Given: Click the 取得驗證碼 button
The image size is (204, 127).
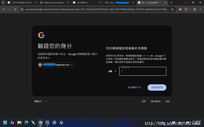Looking at the screenshot, I should [x=157, y=87].
